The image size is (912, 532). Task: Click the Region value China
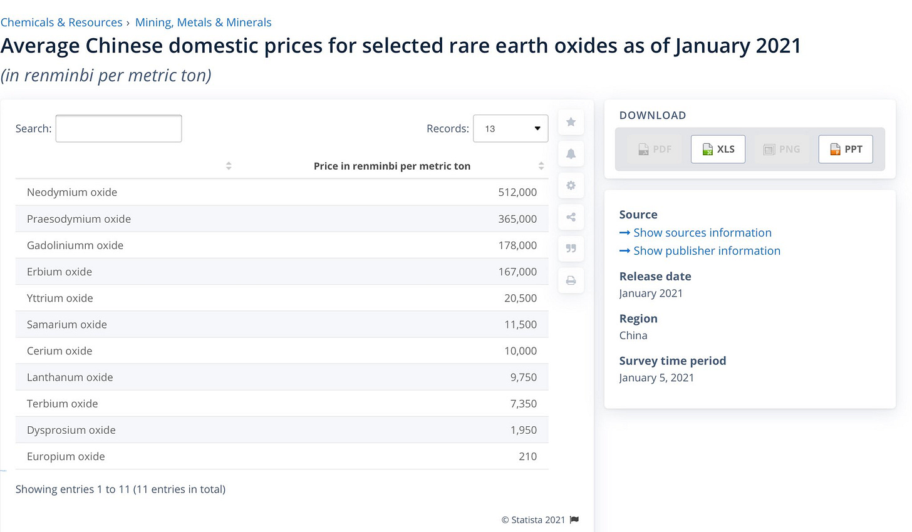[x=633, y=335]
